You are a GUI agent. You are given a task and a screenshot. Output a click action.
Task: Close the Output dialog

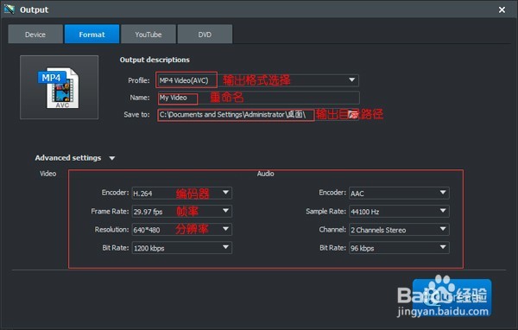[x=502, y=10]
